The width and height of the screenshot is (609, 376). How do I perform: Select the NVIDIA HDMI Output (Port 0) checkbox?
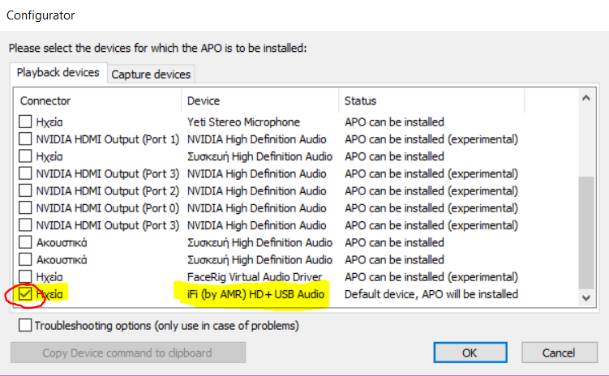(26, 208)
